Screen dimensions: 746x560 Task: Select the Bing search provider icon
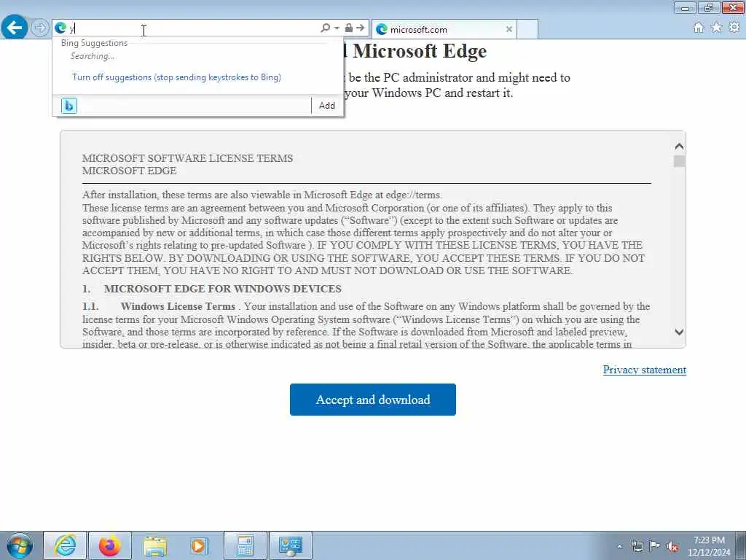point(69,106)
